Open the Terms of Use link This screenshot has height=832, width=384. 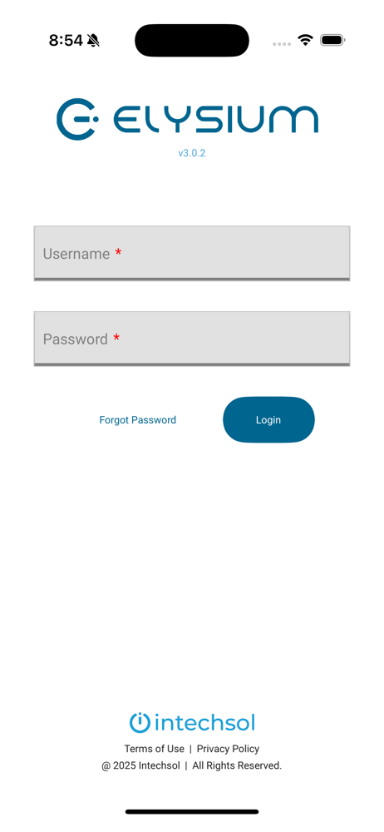155,749
